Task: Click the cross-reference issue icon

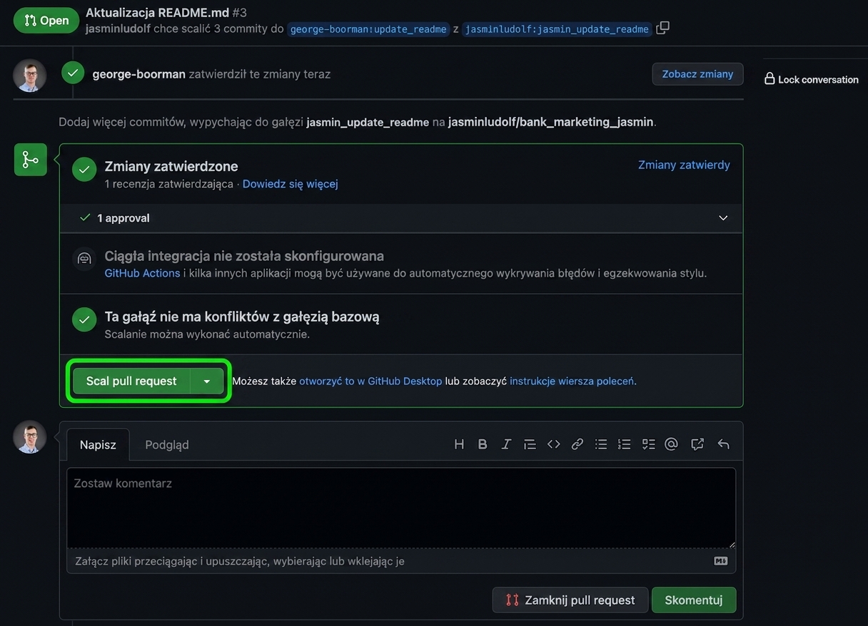Action: click(697, 444)
